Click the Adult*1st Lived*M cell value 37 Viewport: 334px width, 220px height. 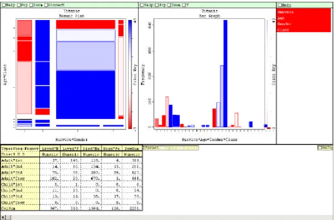pos(50,160)
